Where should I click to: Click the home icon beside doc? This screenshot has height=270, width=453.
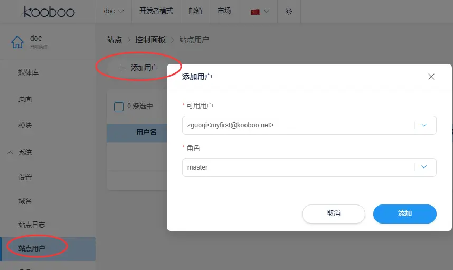[17, 42]
